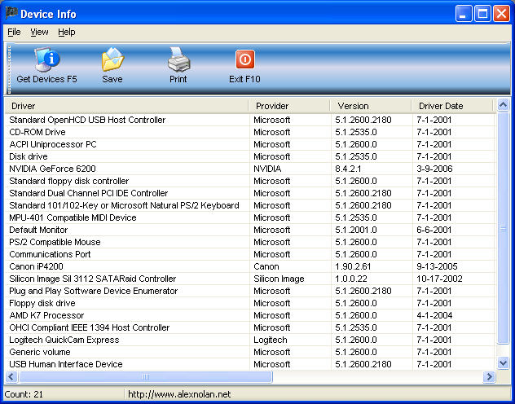Image resolution: width=515 pixels, height=404 pixels.
Task: Click the horizontal scrollbar right arrow
Action: [x=489, y=376]
